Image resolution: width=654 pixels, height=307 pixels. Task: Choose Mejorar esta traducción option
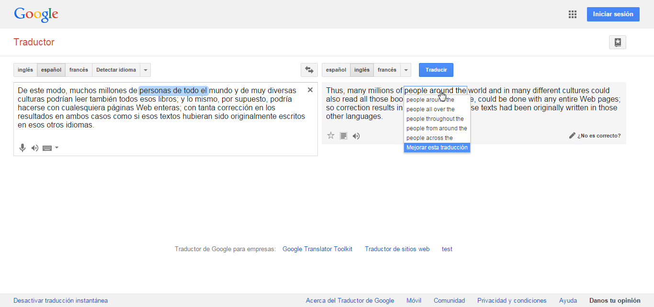click(437, 148)
